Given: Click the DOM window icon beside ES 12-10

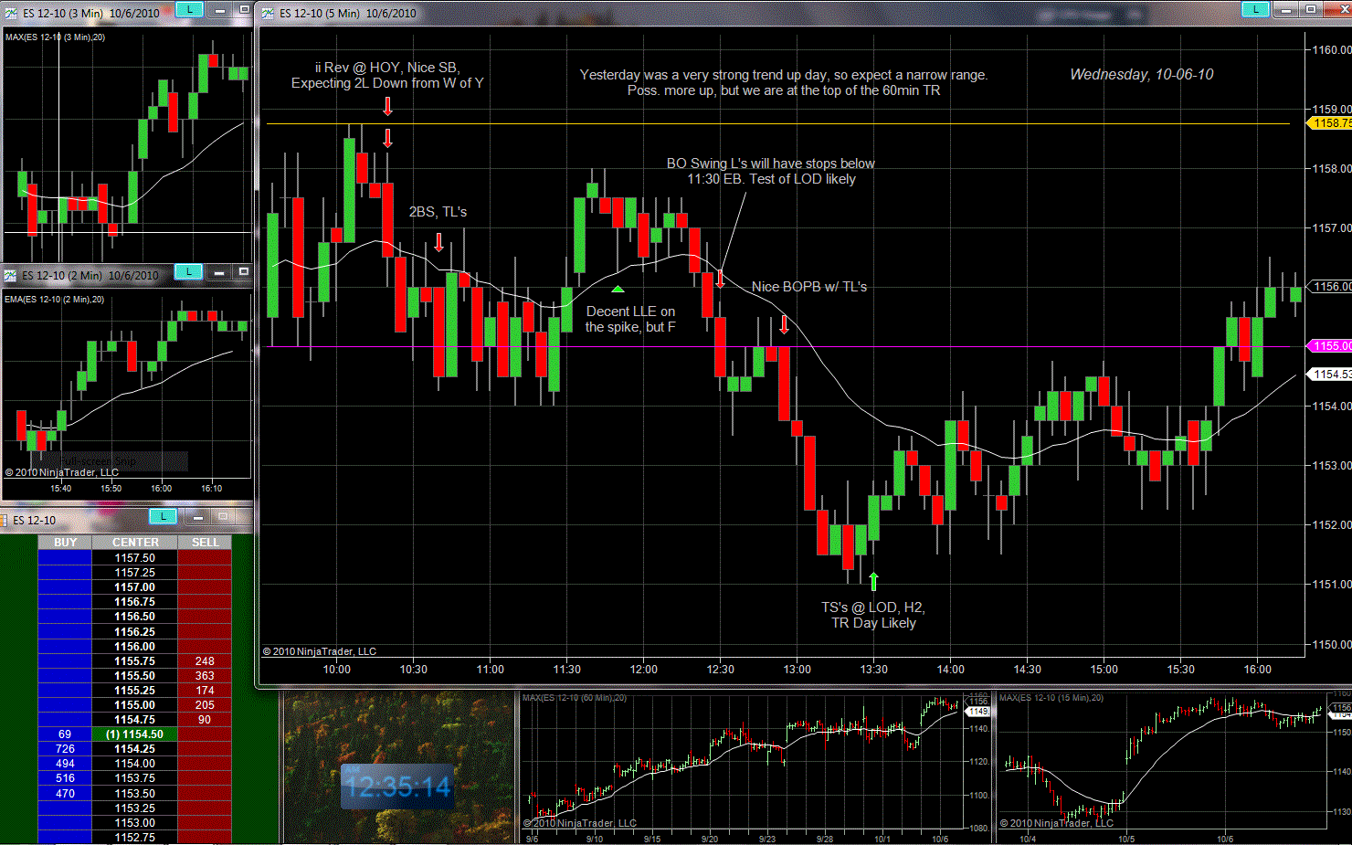Looking at the screenshot, I should (5, 520).
